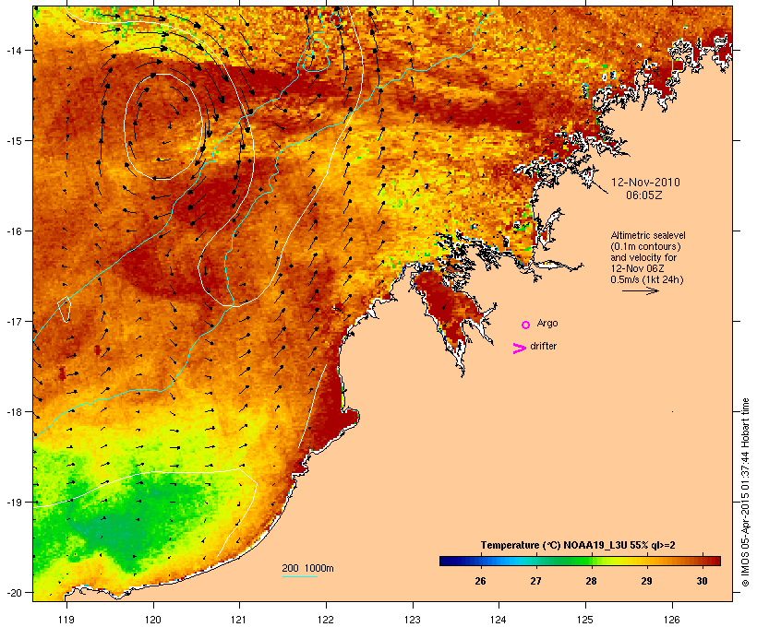This screenshot has height=627, width=757.
Task: Click longitude axis label 119
Action: tap(66, 620)
